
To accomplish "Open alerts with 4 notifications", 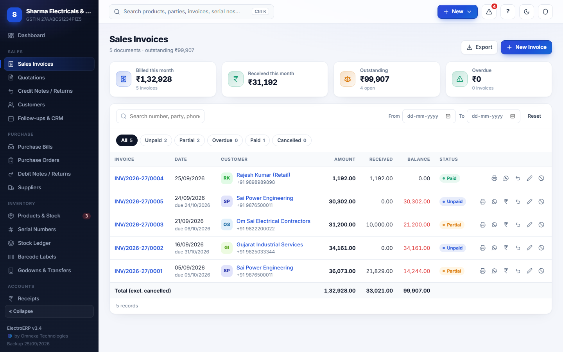I will click(x=489, y=12).
